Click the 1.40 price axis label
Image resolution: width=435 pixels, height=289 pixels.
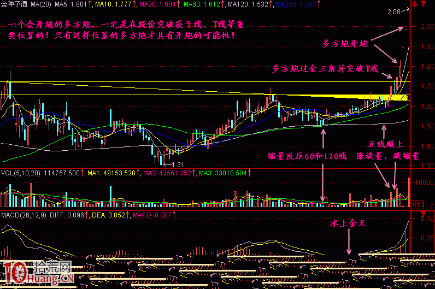click(x=427, y=146)
